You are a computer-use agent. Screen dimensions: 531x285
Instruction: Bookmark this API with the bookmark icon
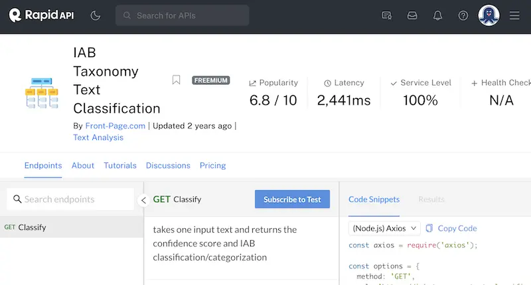click(176, 80)
